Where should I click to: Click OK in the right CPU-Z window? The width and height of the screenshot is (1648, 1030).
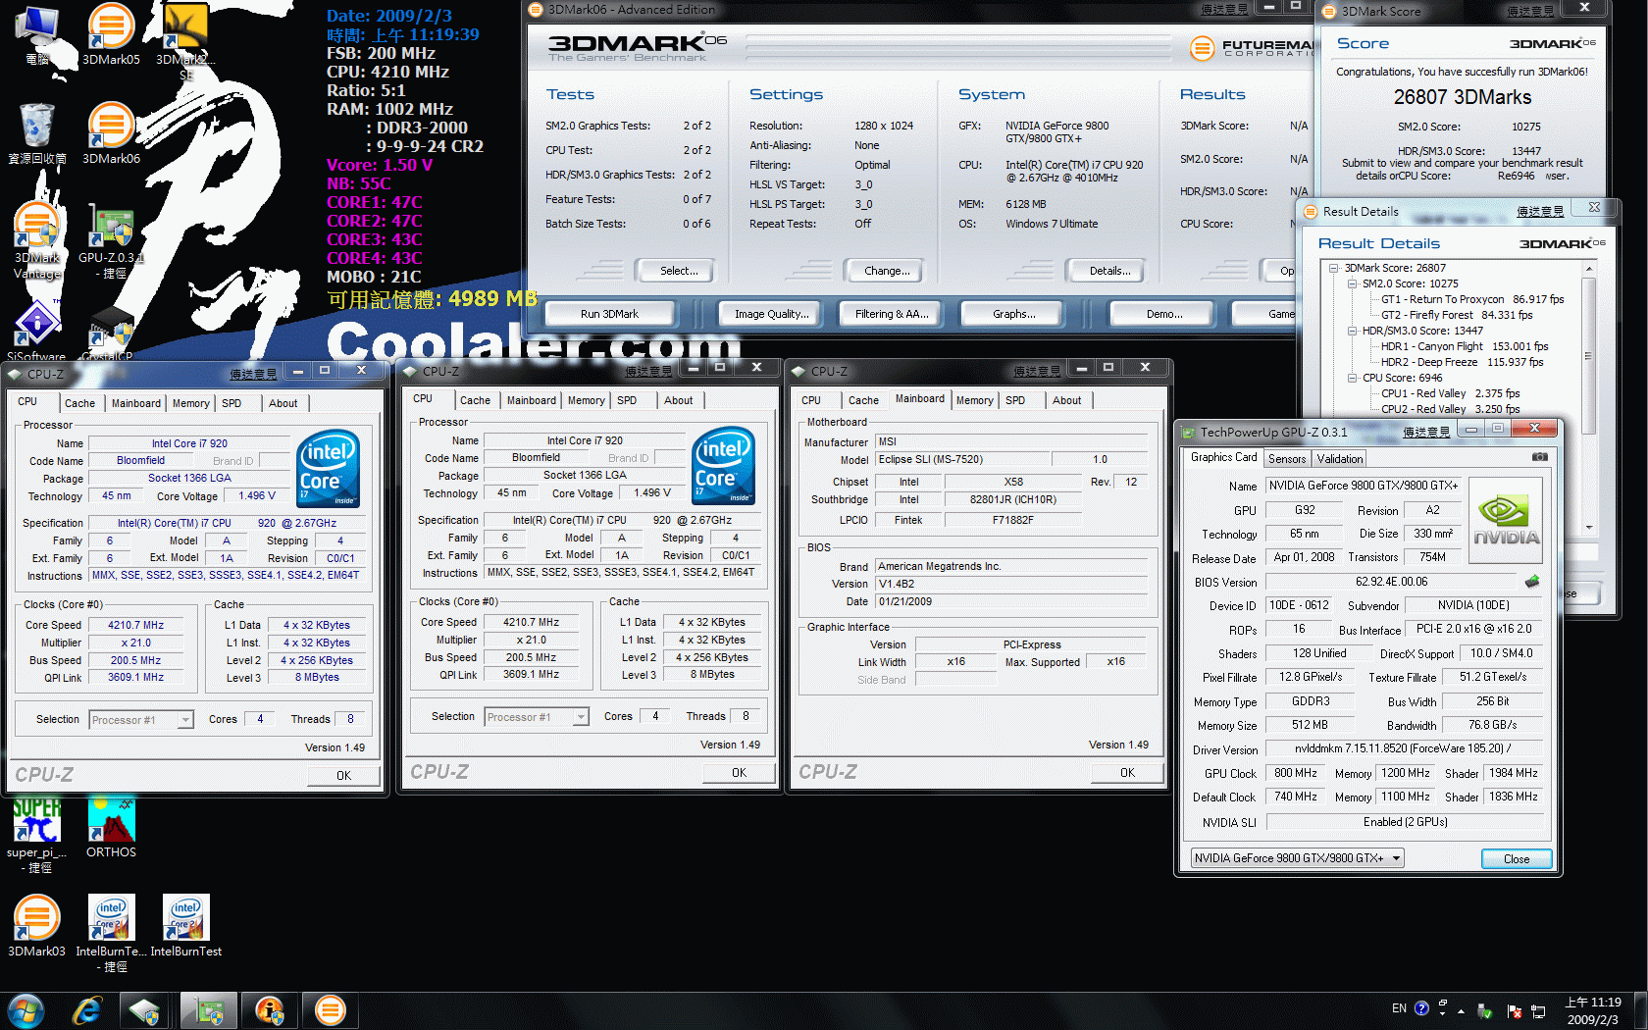click(x=1127, y=773)
